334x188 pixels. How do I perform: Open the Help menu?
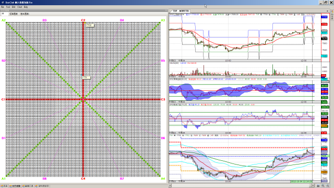(x=26, y=7)
